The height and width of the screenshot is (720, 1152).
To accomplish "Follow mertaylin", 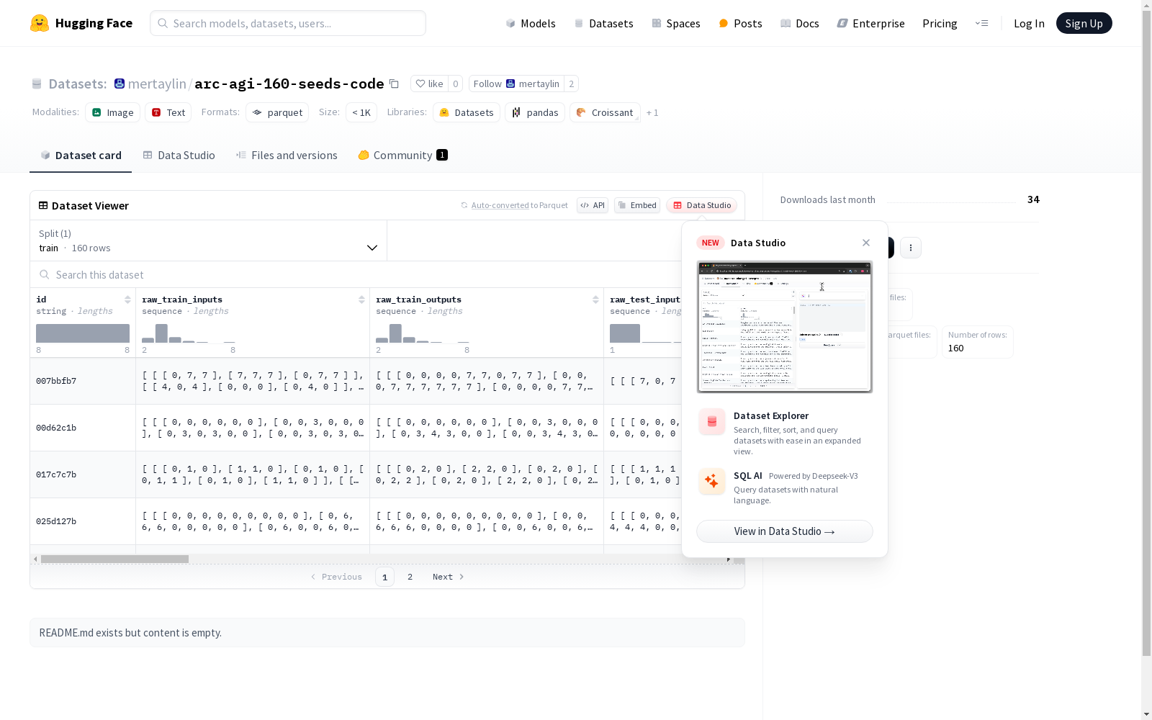I will (x=516, y=84).
